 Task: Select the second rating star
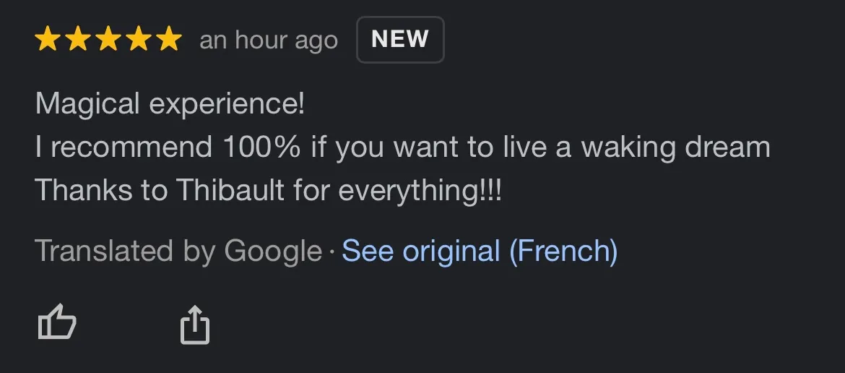(x=77, y=39)
